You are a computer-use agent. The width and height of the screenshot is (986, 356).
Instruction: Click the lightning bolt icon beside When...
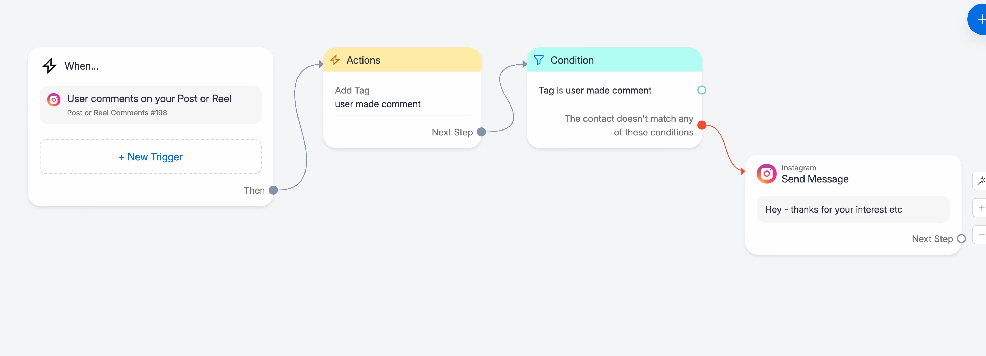[x=49, y=66]
